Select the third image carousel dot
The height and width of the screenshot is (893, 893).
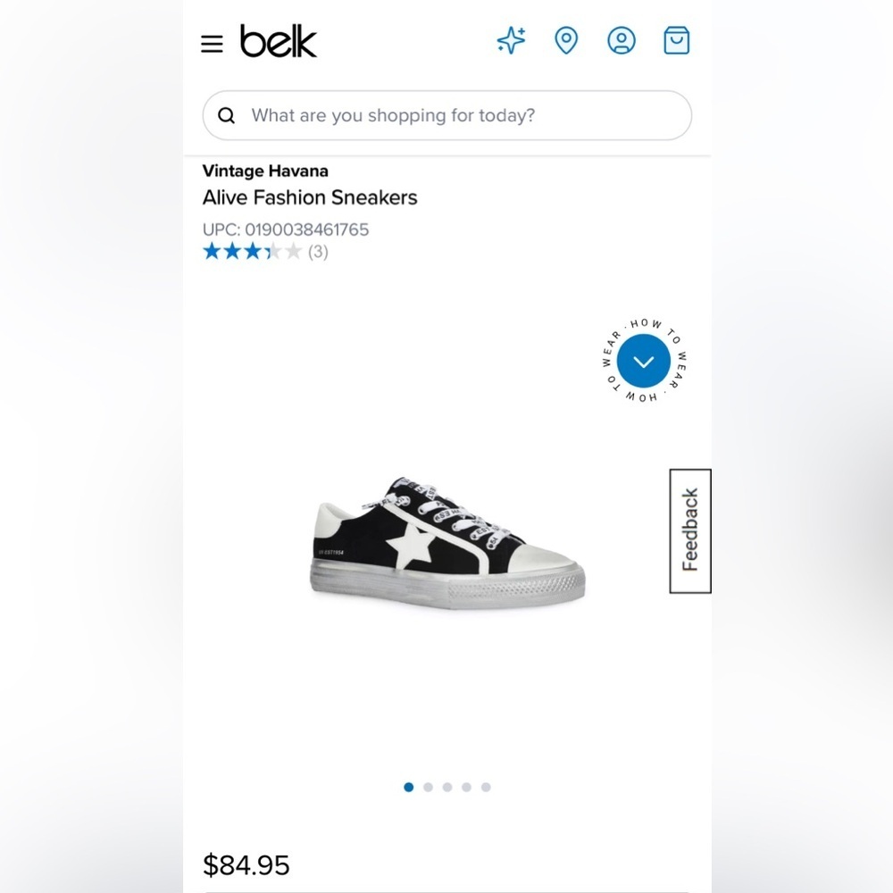pyautogui.click(x=447, y=787)
